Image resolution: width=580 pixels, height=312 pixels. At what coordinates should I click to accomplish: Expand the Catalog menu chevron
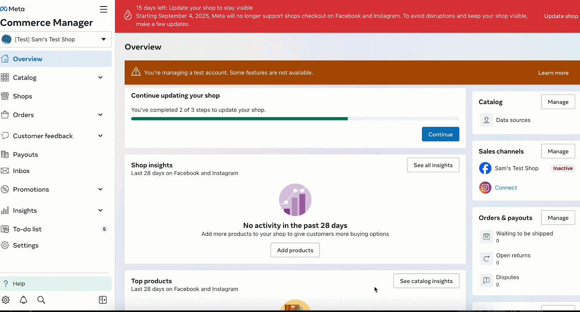click(100, 77)
